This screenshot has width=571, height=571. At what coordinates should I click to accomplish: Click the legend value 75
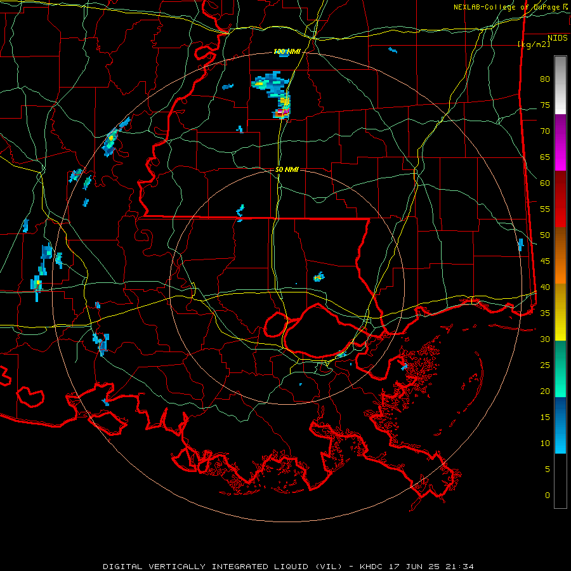[545, 105]
